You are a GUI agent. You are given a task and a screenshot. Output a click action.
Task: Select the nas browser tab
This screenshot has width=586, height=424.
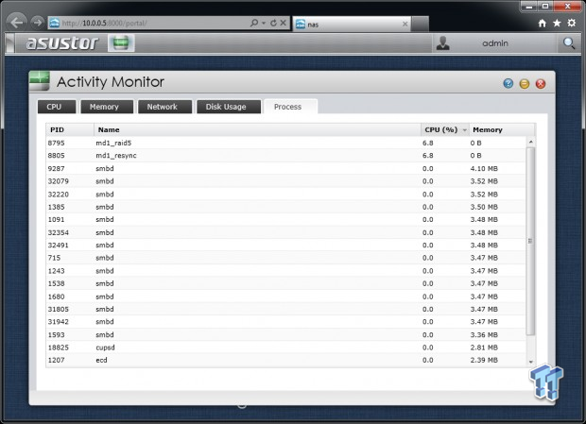coord(352,25)
